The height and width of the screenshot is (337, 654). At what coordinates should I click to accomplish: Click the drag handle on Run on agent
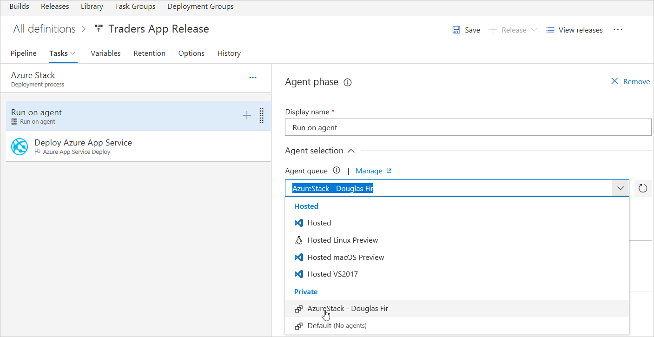[x=261, y=116]
